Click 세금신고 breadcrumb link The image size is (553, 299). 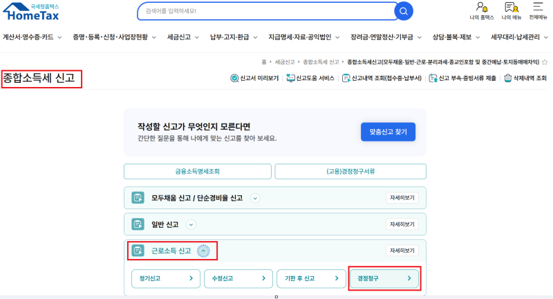[x=285, y=62]
